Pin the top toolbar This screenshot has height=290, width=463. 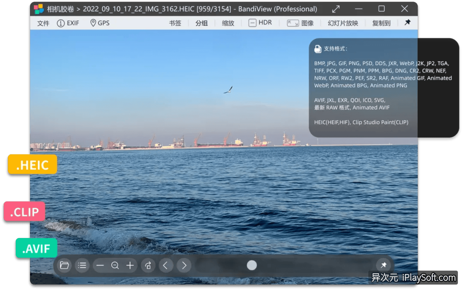407,22
